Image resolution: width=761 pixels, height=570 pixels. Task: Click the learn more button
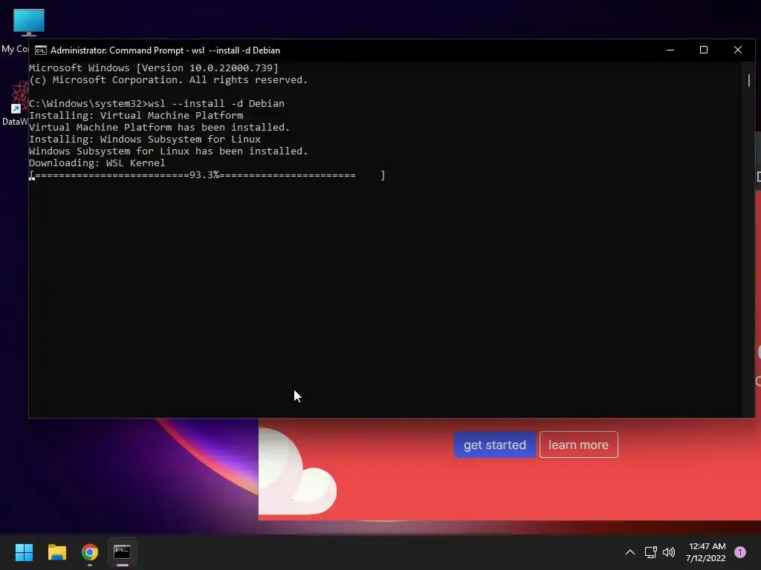coord(578,445)
